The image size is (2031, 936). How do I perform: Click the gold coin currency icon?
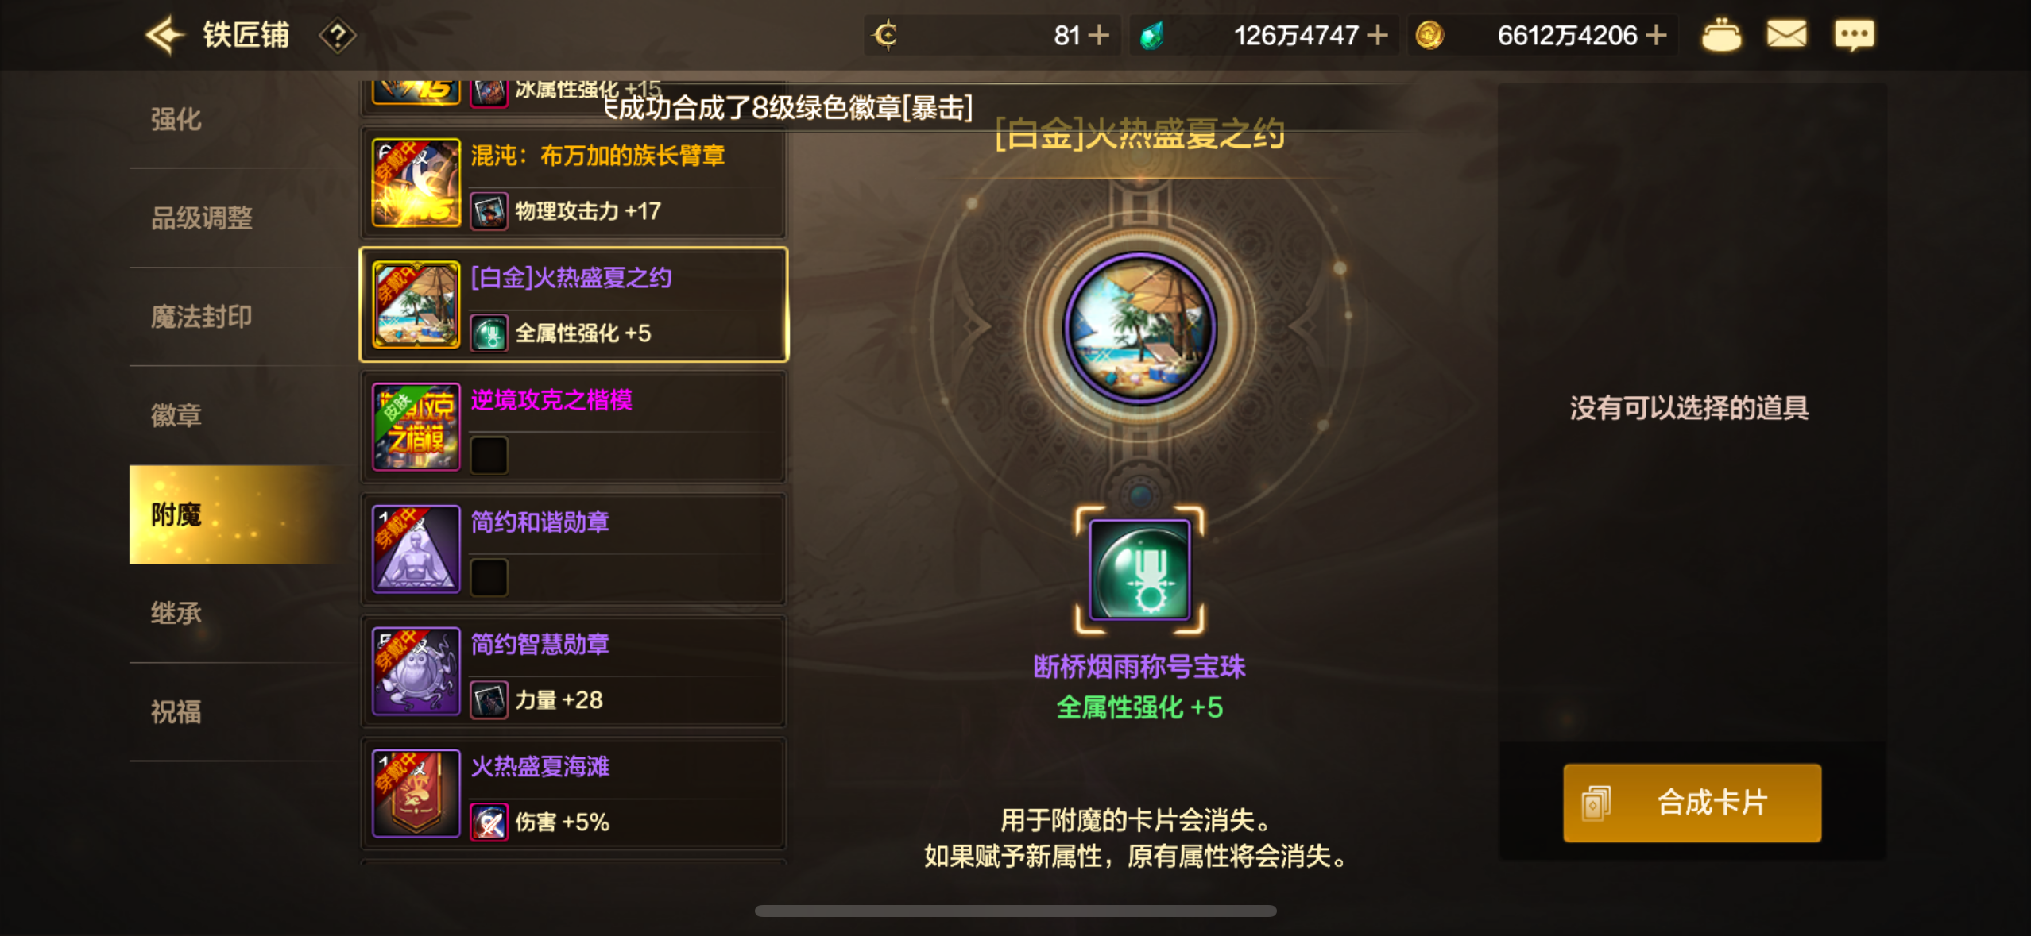(x=1429, y=35)
